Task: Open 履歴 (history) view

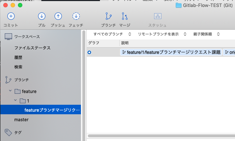Action: pos(18,57)
